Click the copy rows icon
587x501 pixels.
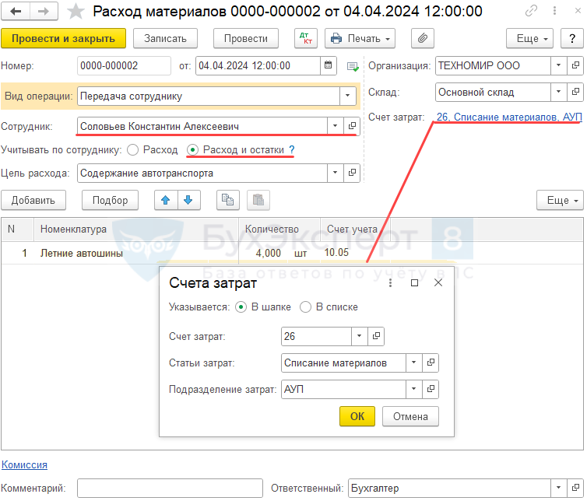[227, 200]
